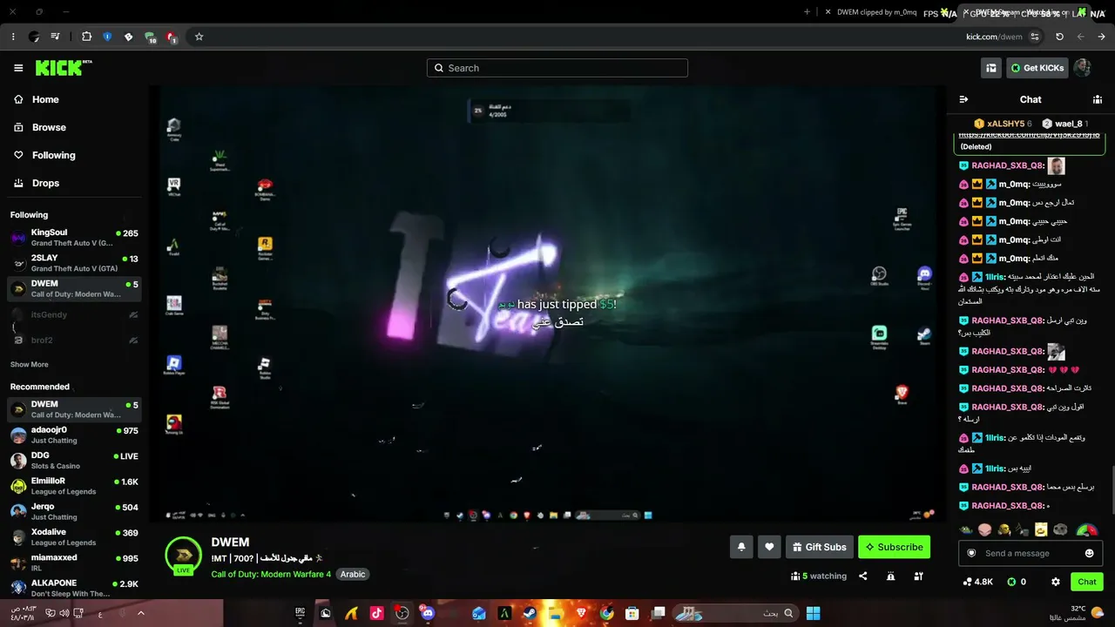Open Epic Games Launcher from taskbar
This screenshot has height=627, width=1115.
[x=300, y=613]
